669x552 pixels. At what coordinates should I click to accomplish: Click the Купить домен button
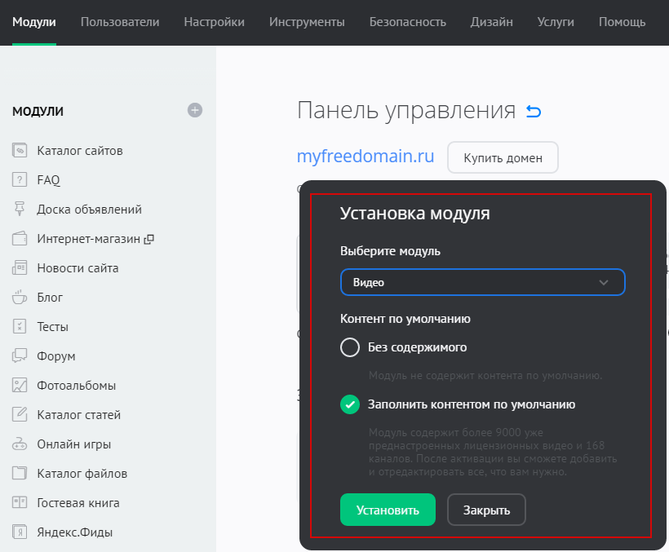503,158
